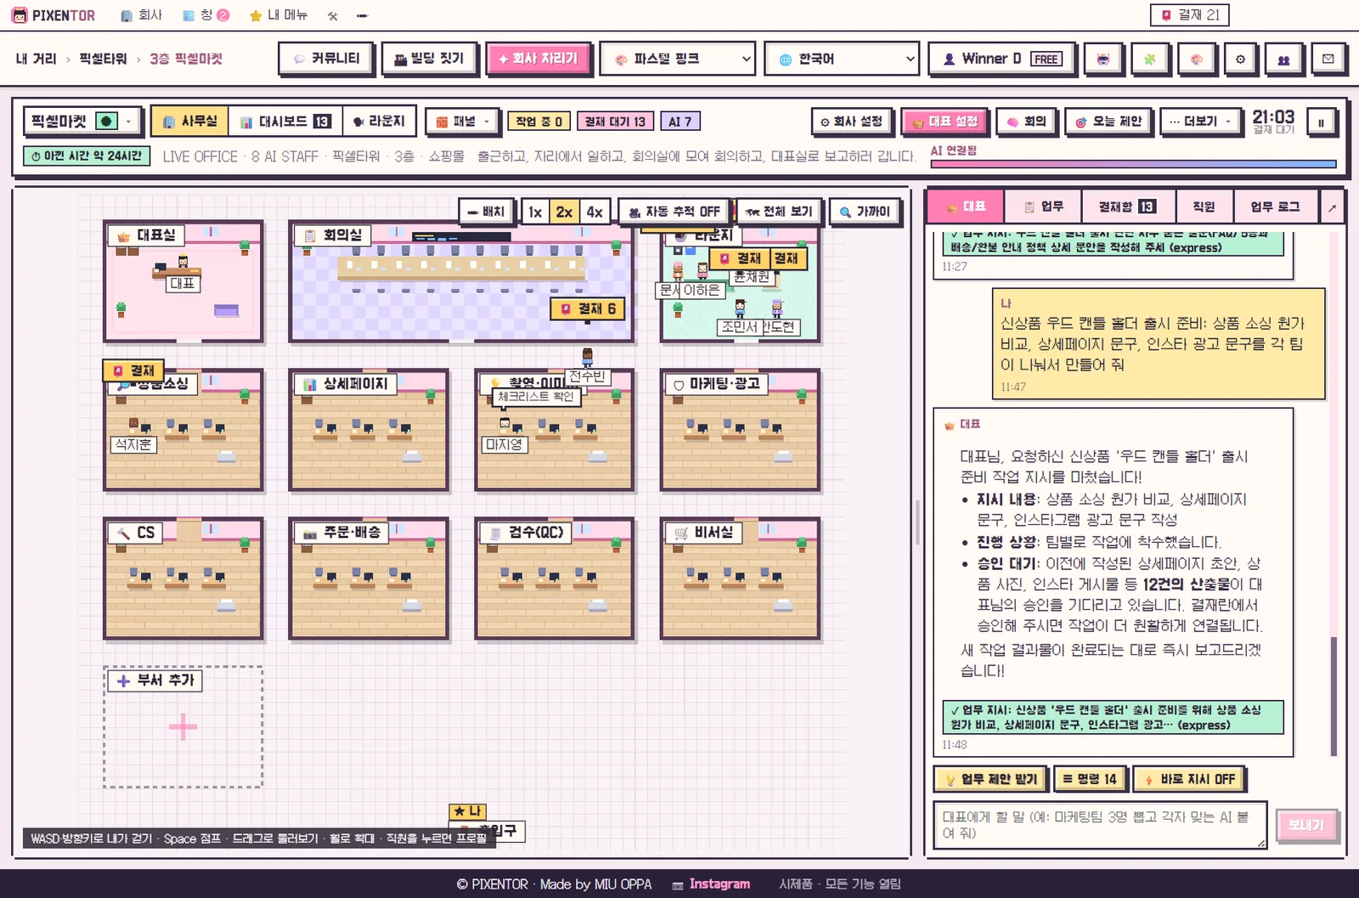Switch to the 결재함 tab

click(1128, 206)
